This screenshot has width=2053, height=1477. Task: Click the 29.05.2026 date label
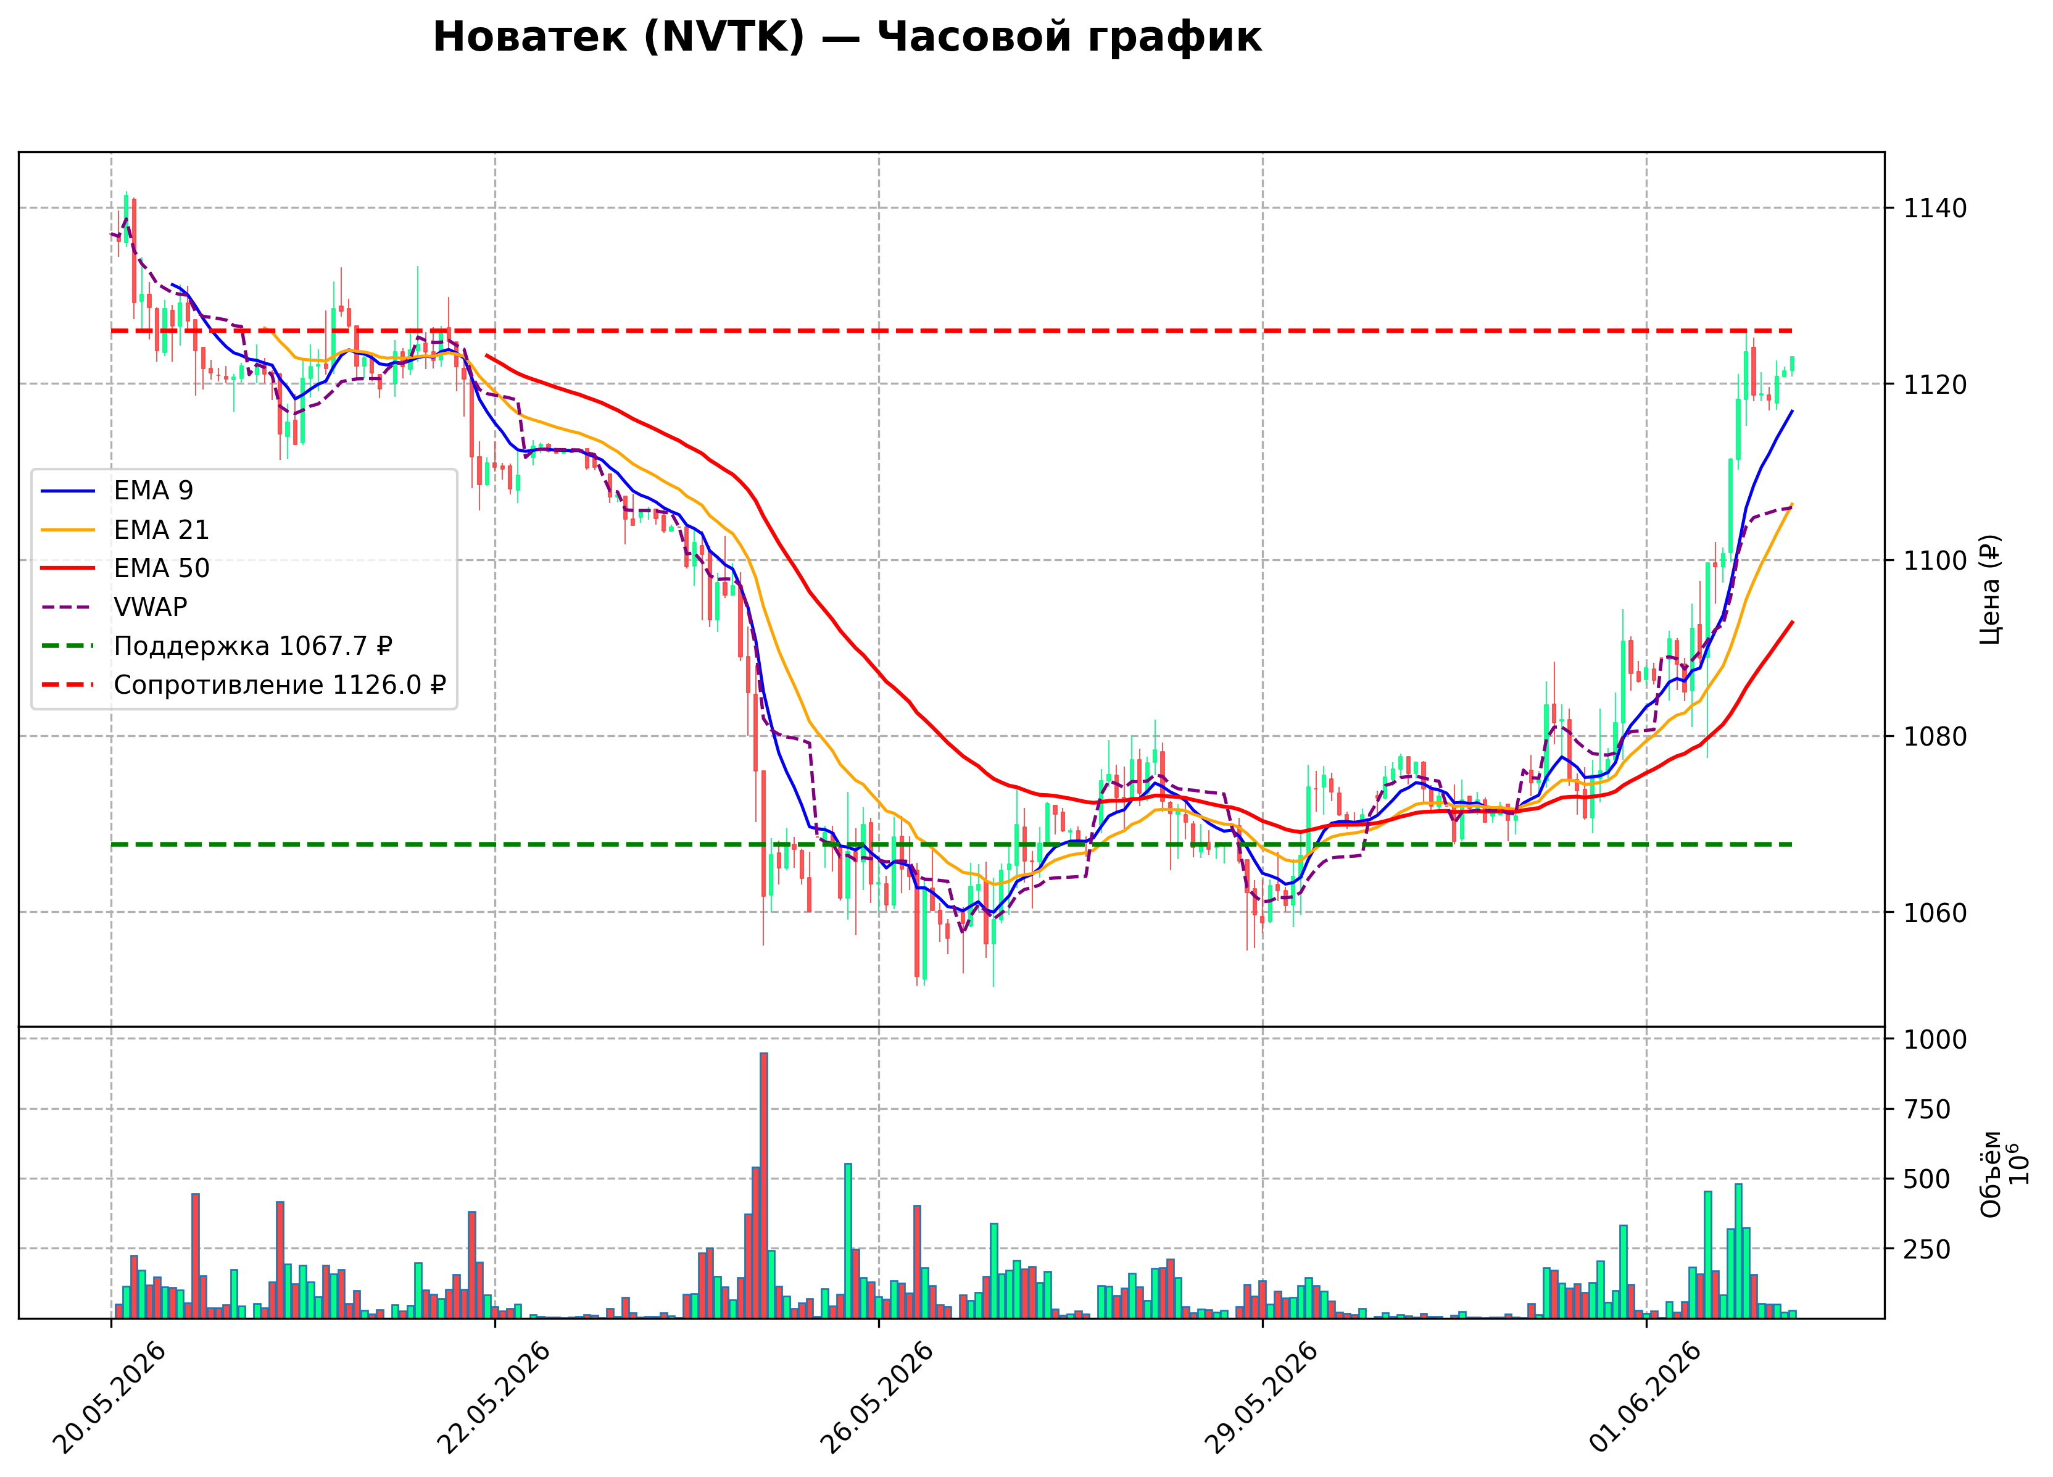[1260, 1399]
